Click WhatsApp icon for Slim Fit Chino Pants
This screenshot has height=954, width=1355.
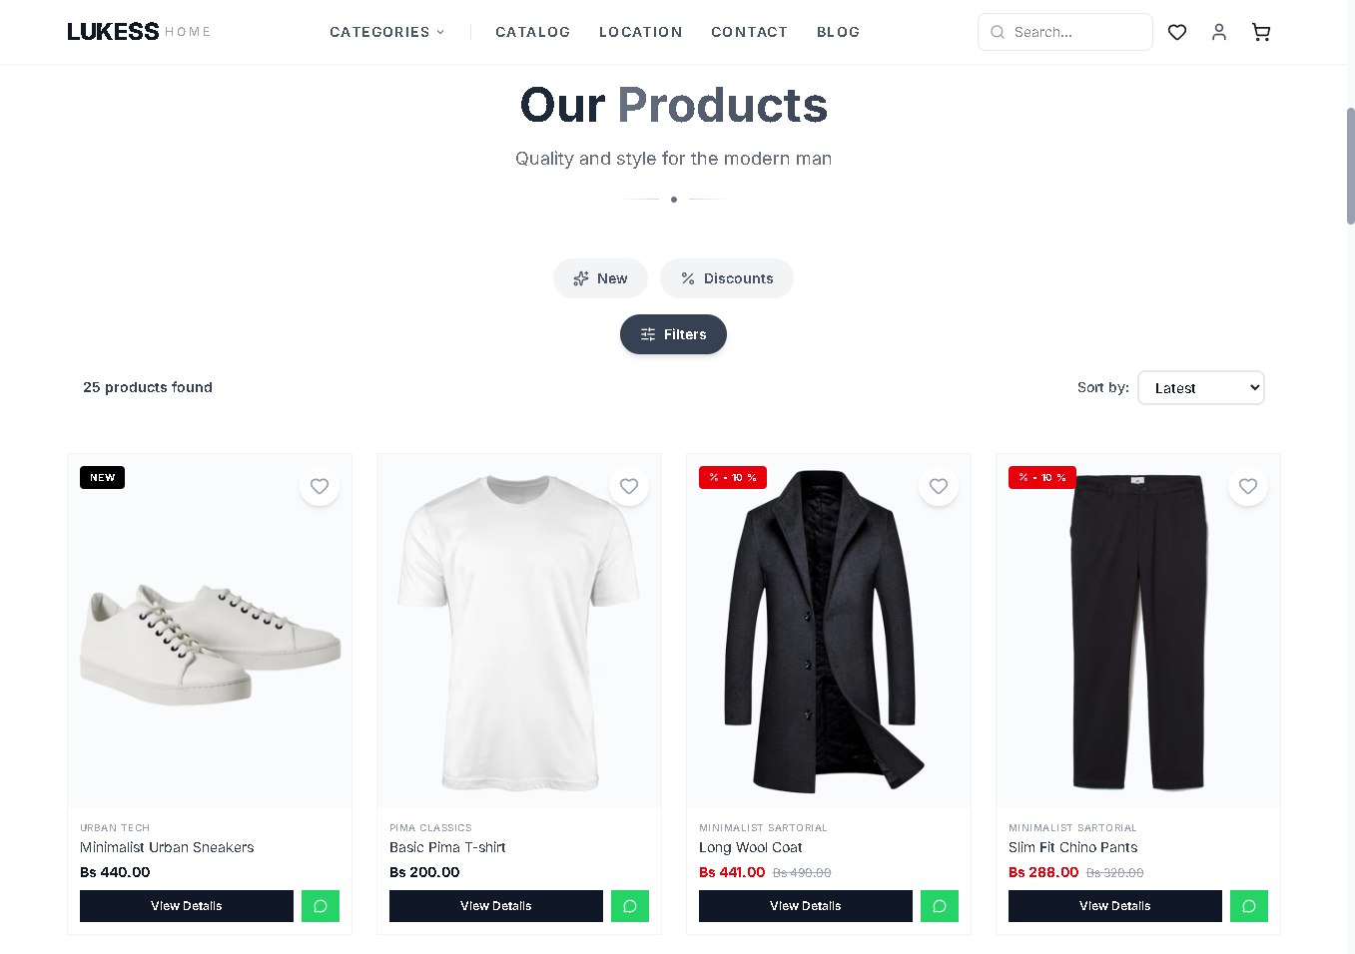click(x=1249, y=906)
